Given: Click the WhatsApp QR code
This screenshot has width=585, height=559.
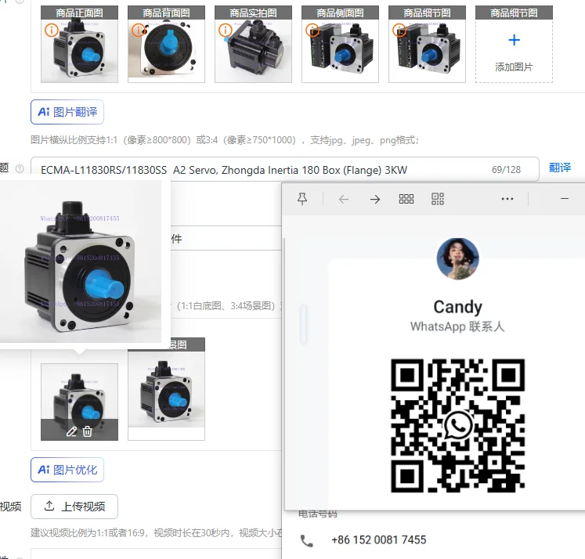Looking at the screenshot, I should [x=458, y=425].
